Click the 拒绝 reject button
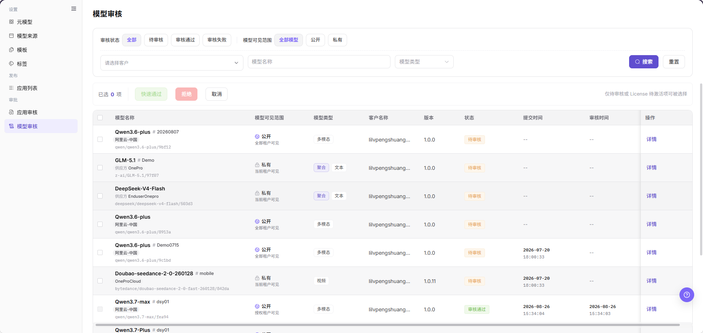 [186, 94]
